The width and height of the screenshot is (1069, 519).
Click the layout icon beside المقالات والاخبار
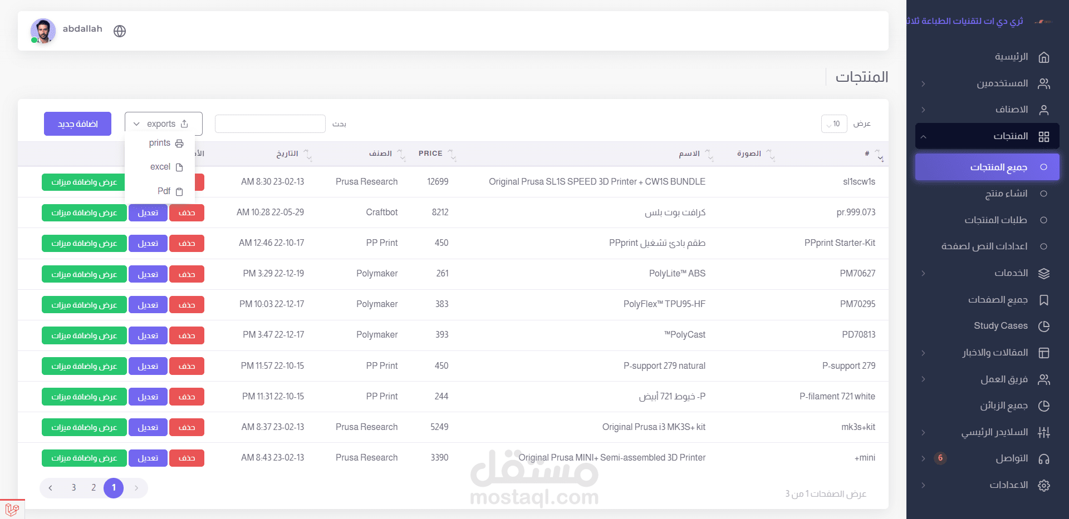1044,353
